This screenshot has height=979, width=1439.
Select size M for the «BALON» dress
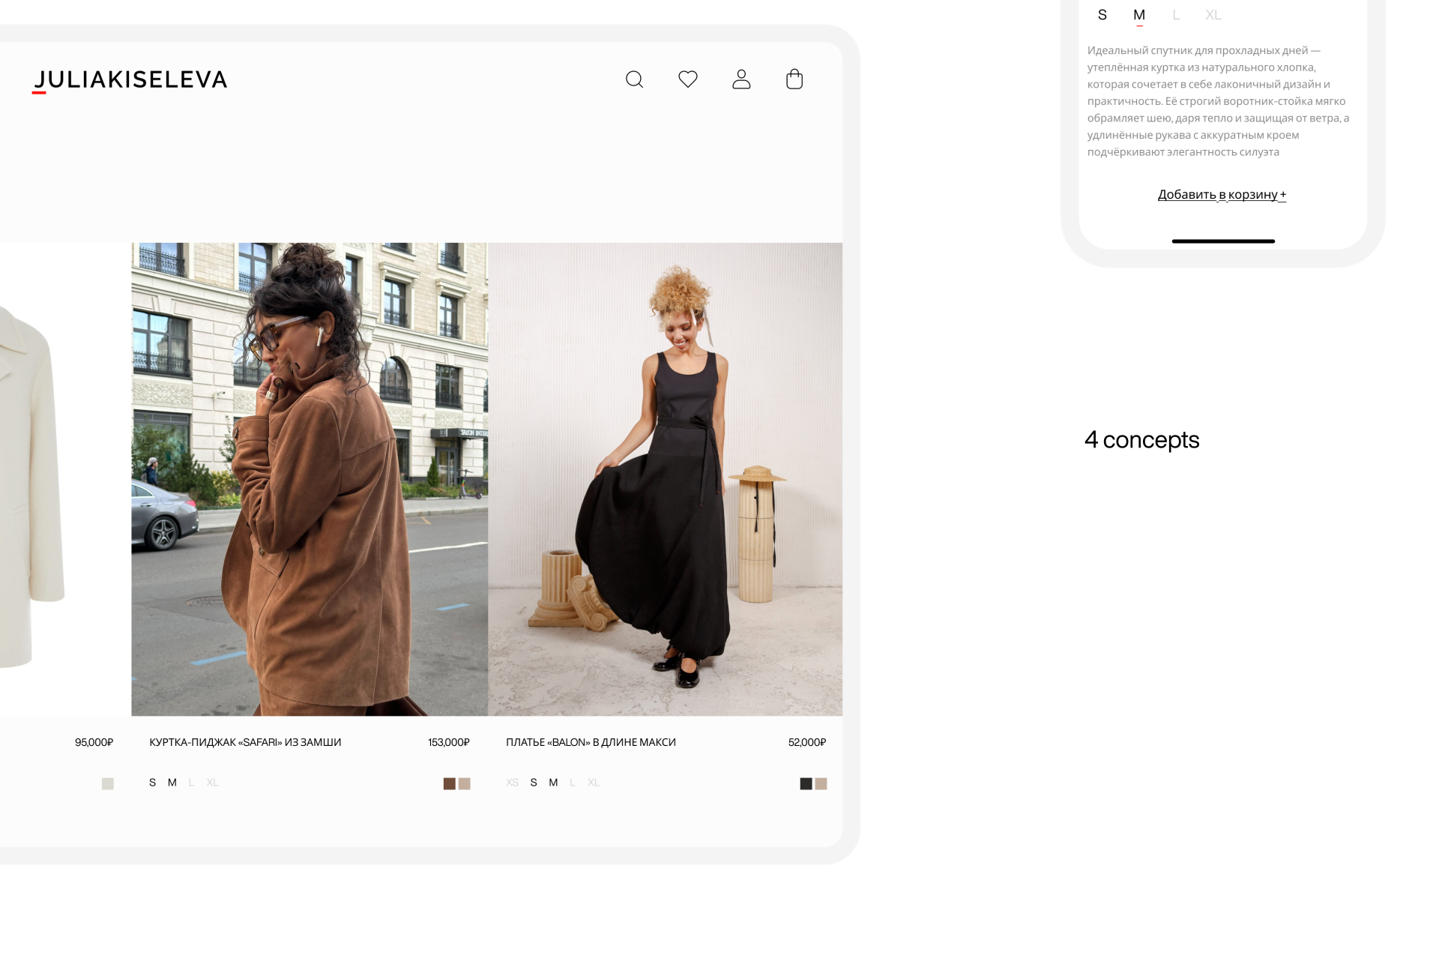553,782
